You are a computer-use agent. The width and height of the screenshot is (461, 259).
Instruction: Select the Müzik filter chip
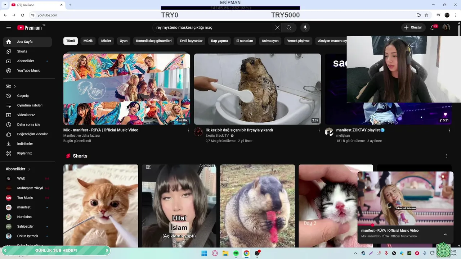pos(88,41)
